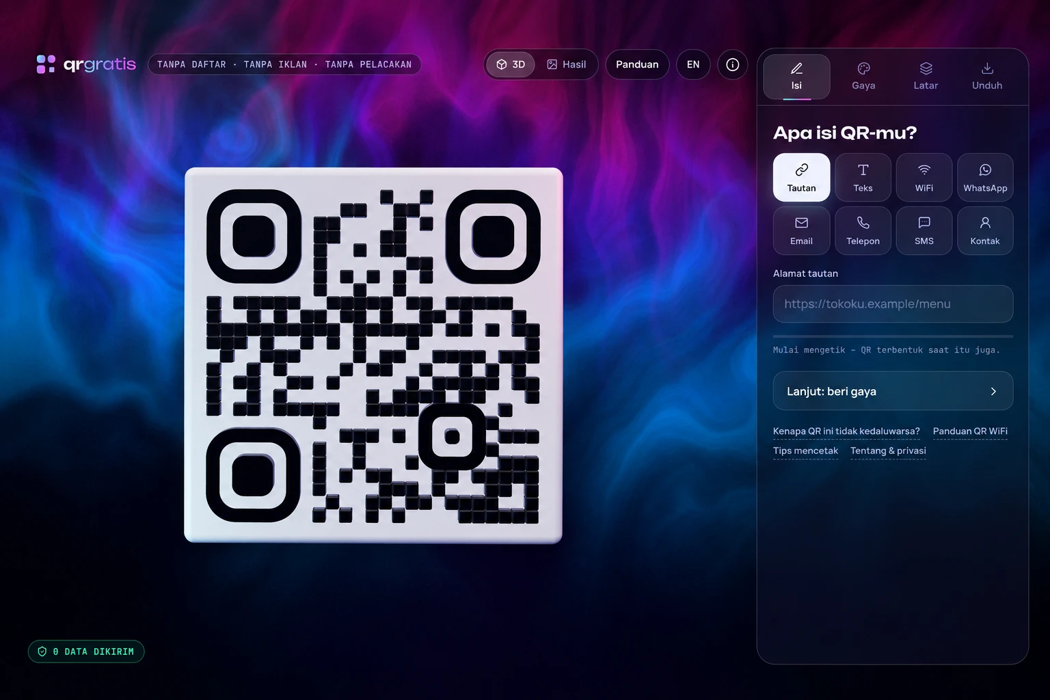The image size is (1050, 700).
Task: Click the 3D QR code preview
Action: click(373, 355)
